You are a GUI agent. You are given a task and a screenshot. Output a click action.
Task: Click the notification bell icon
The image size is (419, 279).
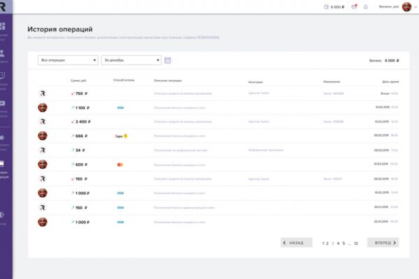(365, 7)
